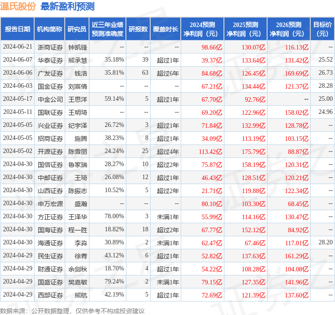Select the 招商证券 institution cell
Viewport: 335px width, 315px height.
[x=50, y=138]
